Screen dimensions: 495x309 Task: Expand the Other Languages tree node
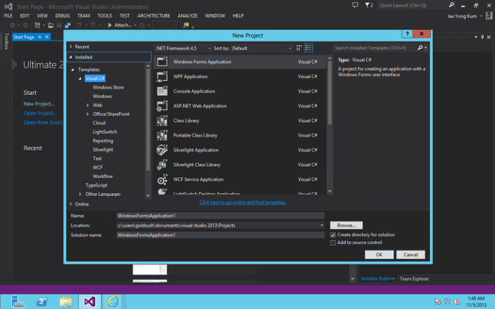coord(80,194)
